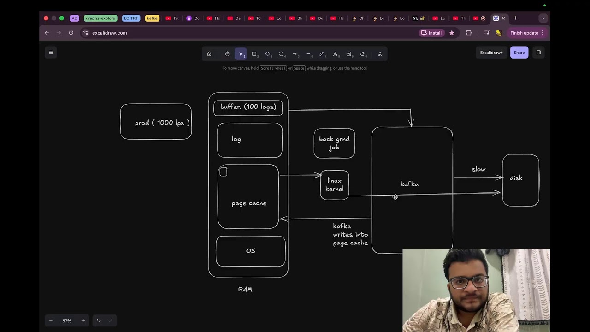Redo the last undone canvas action
Screen dimensions: 590x332
(x=111, y=320)
